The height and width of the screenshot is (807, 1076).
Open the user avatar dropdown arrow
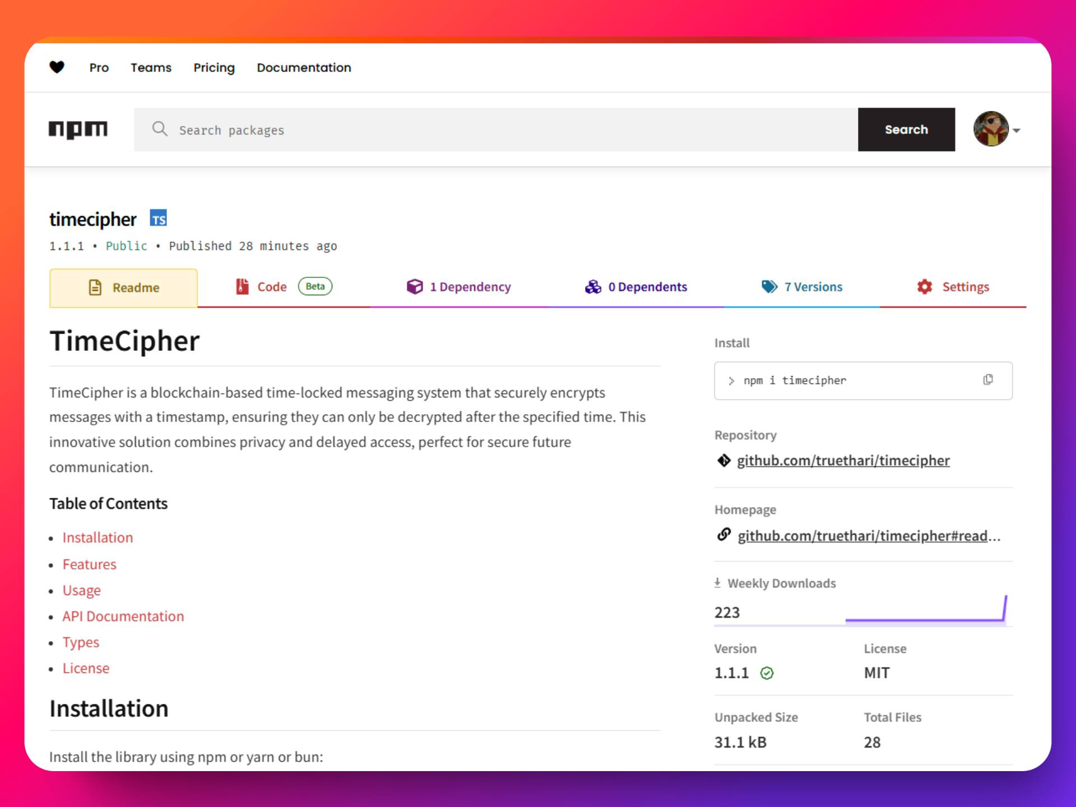click(x=1017, y=130)
